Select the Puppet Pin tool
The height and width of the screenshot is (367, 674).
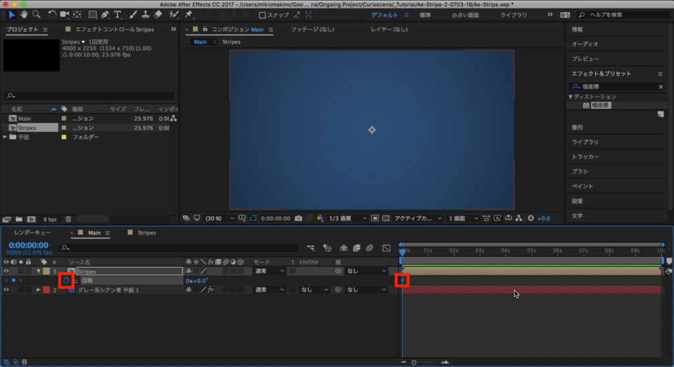[x=189, y=14]
